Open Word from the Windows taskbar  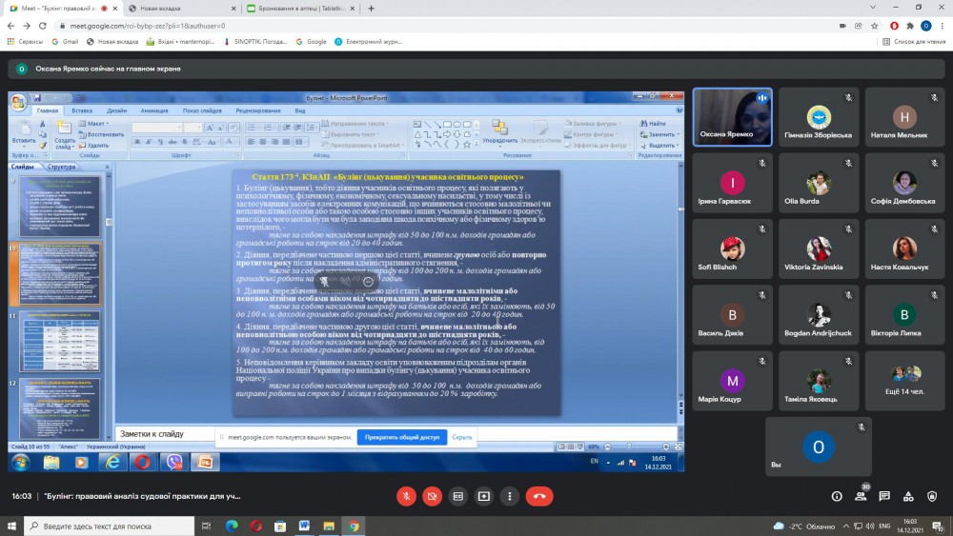point(305,526)
